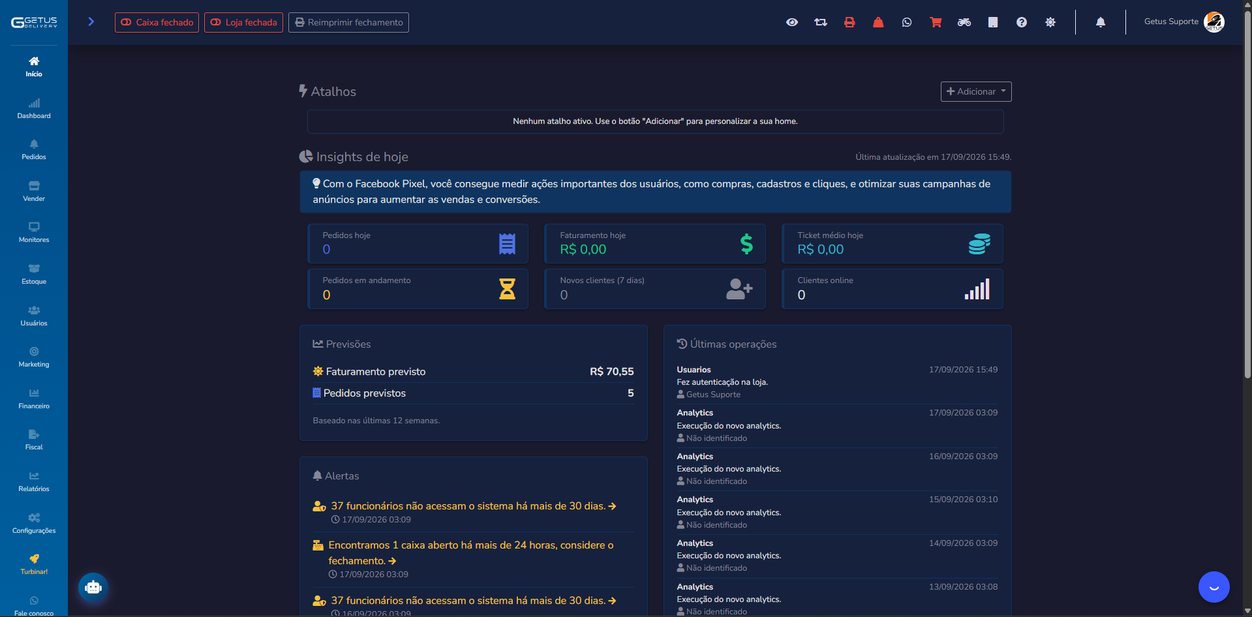Click Reimprimir fechamento button
Viewport: 1252px width, 617px height.
pos(348,22)
